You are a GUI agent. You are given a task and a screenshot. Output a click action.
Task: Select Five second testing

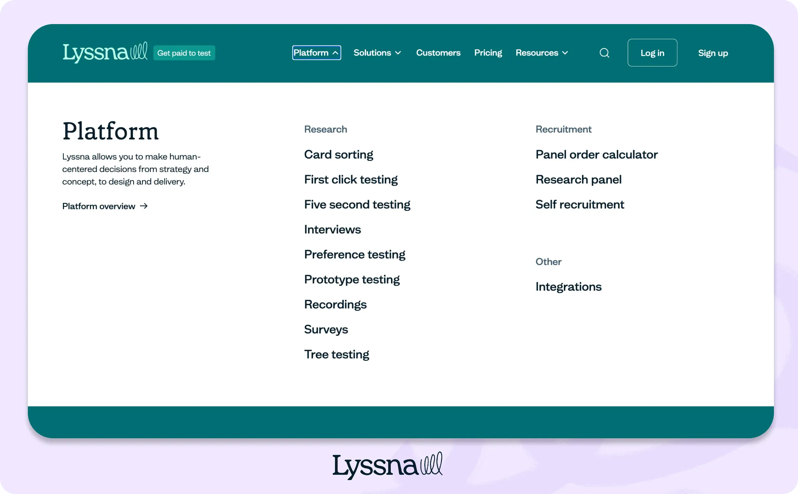click(357, 205)
